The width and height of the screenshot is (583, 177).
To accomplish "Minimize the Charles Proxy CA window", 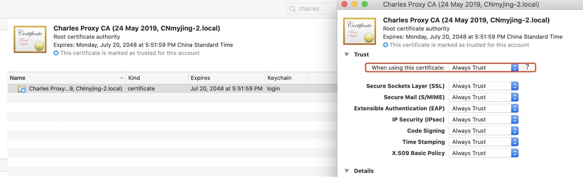I will click(x=354, y=4).
